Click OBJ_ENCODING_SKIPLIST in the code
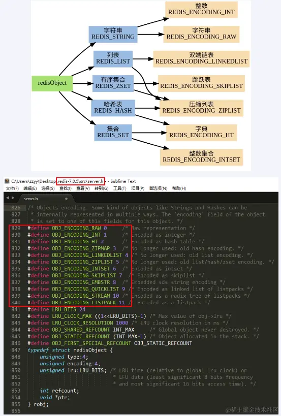The image size is (281, 416). pyautogui.click(x=84, y=275)
